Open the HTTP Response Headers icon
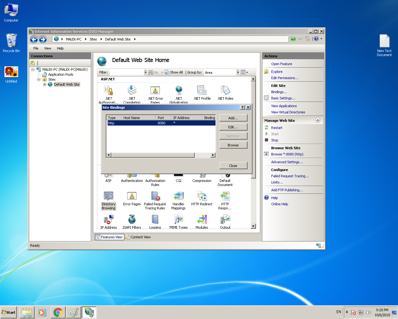Screen dimensions: 398x319 coord(225,201)
